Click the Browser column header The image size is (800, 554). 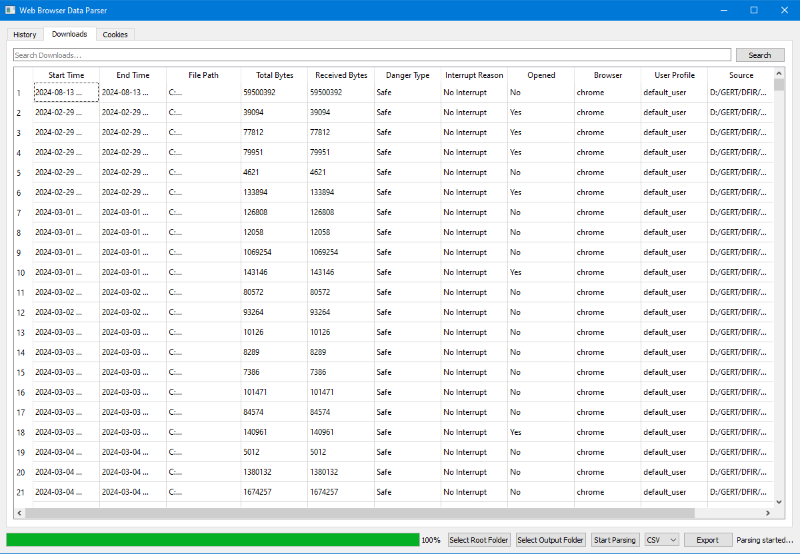coord(608,75)
